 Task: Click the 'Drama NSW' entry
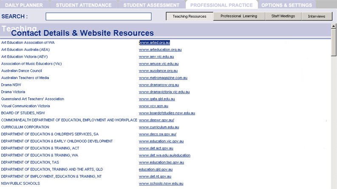coord(11,85)
